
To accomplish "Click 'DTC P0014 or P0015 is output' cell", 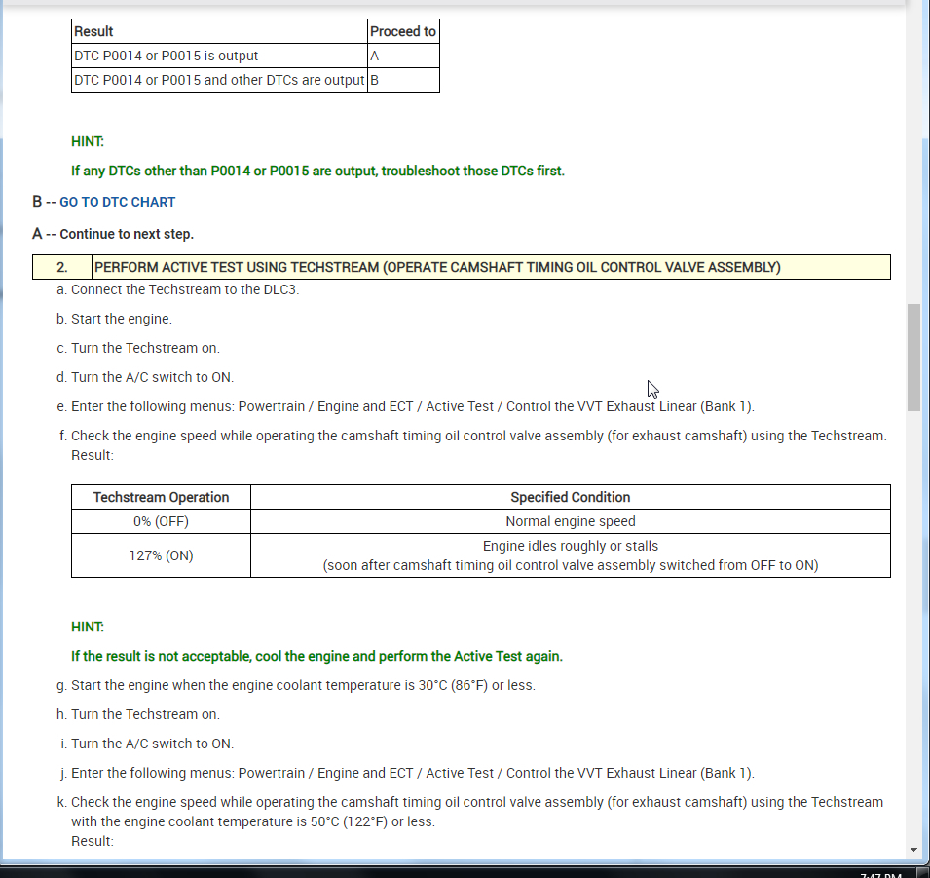I will tap(219, 56).
